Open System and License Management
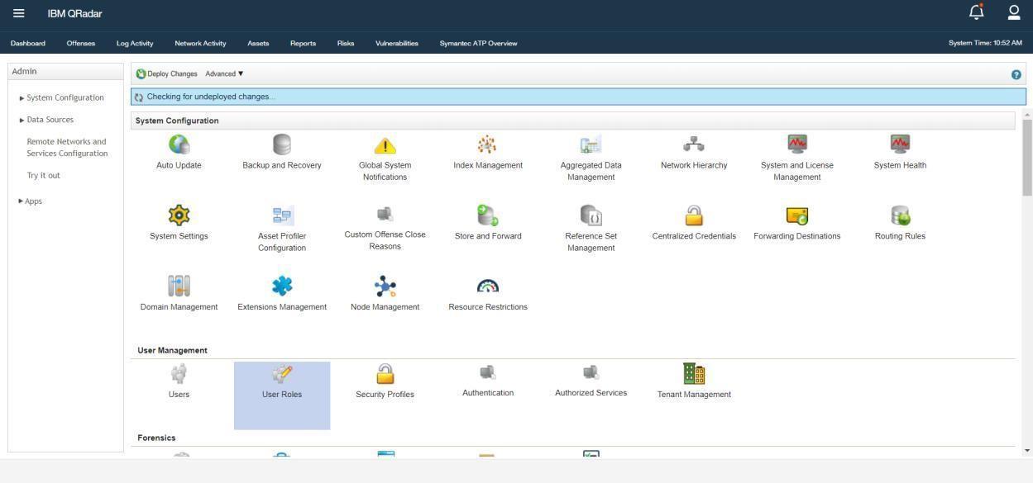The width and height of the screenshot is (1033, 483). pos(797,159)
